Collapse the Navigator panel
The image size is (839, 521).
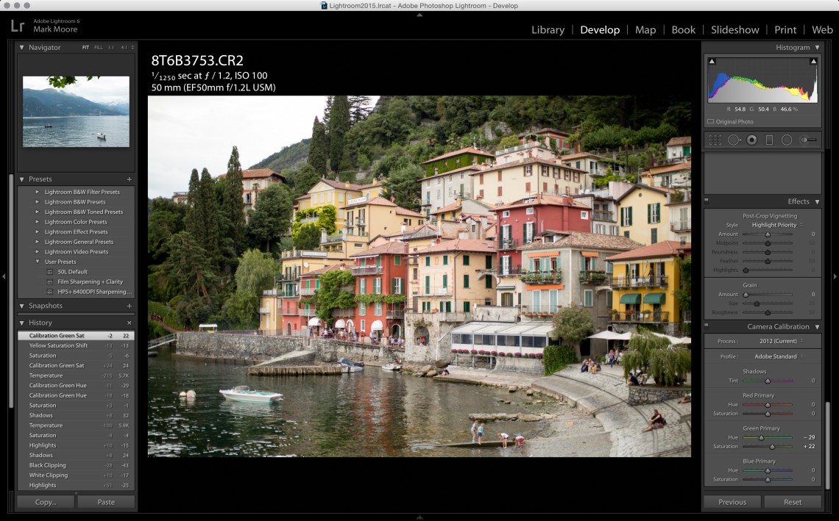coord(22,48)
